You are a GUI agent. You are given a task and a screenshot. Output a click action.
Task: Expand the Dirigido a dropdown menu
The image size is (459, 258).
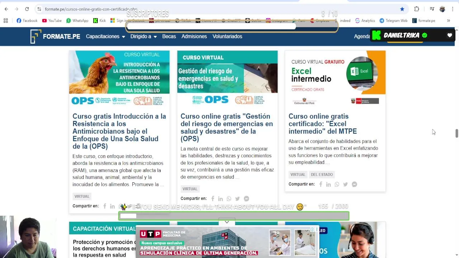point(143,36)
